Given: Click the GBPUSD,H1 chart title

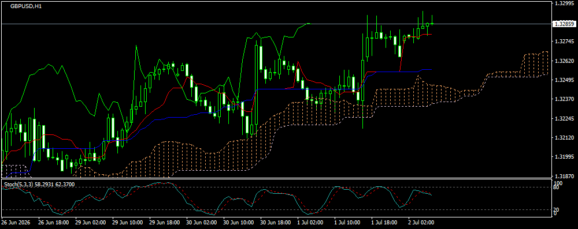Looking at the screenshot, I should 26,6.
